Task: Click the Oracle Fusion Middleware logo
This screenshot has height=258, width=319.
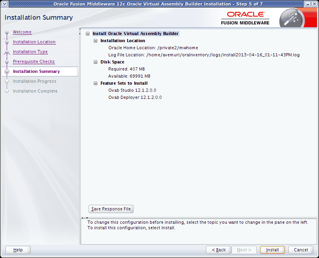Action: [245, 18]
